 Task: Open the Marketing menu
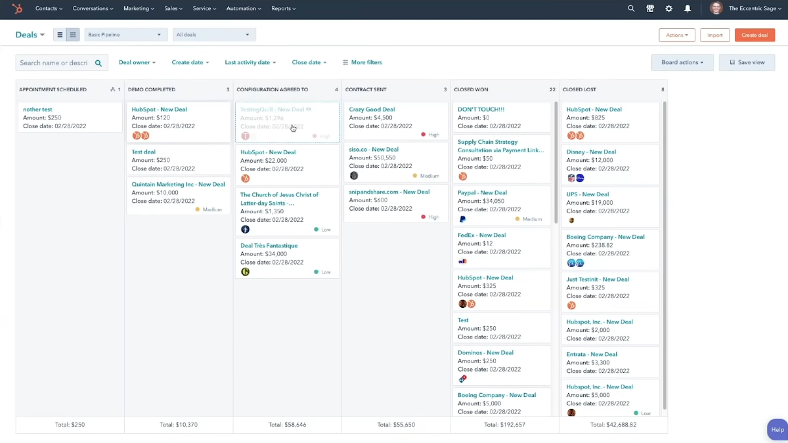pyautogui.click(x=139, y=9)
